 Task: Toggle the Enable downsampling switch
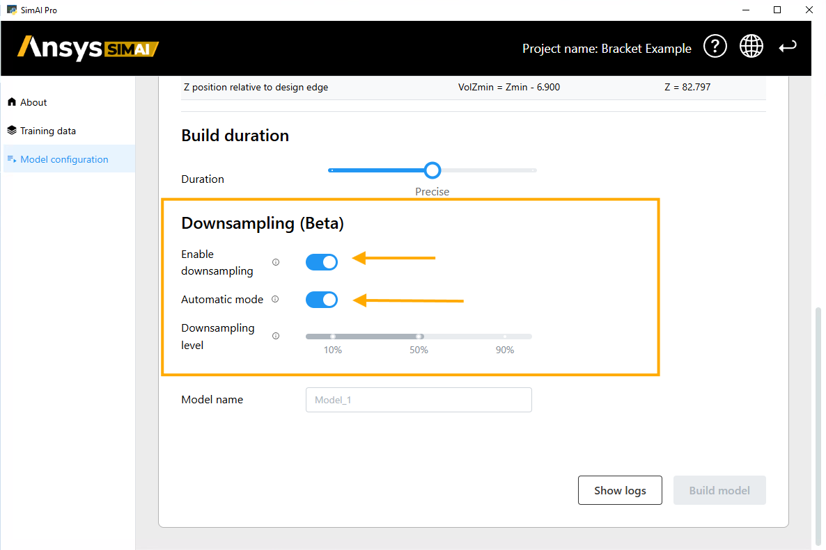pyautogui.click(x=321, y=262)
